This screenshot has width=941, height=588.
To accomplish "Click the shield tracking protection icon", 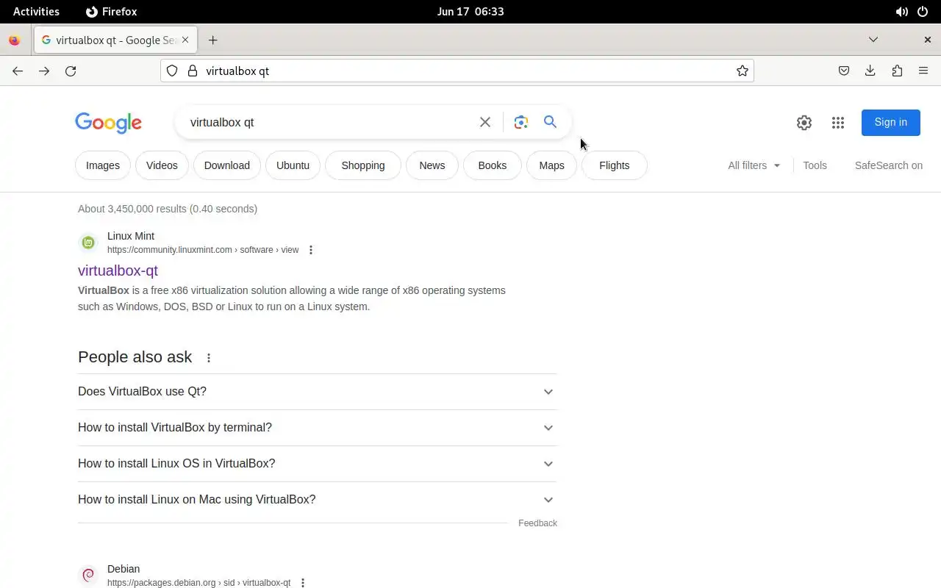I will 172,71.
